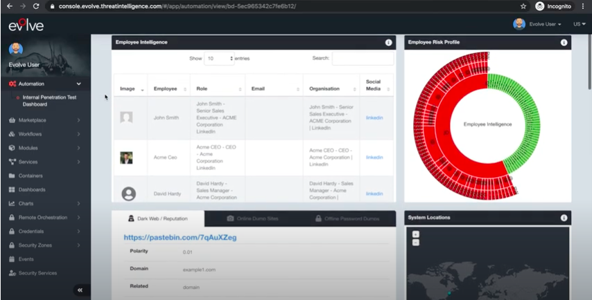Expand the Credentials submenu
Viewport: 592px width, 300px height.
tap(78, 231)
